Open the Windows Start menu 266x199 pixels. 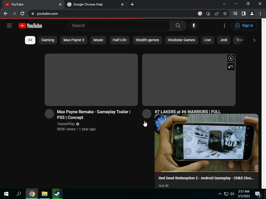[x=6, y=194]
